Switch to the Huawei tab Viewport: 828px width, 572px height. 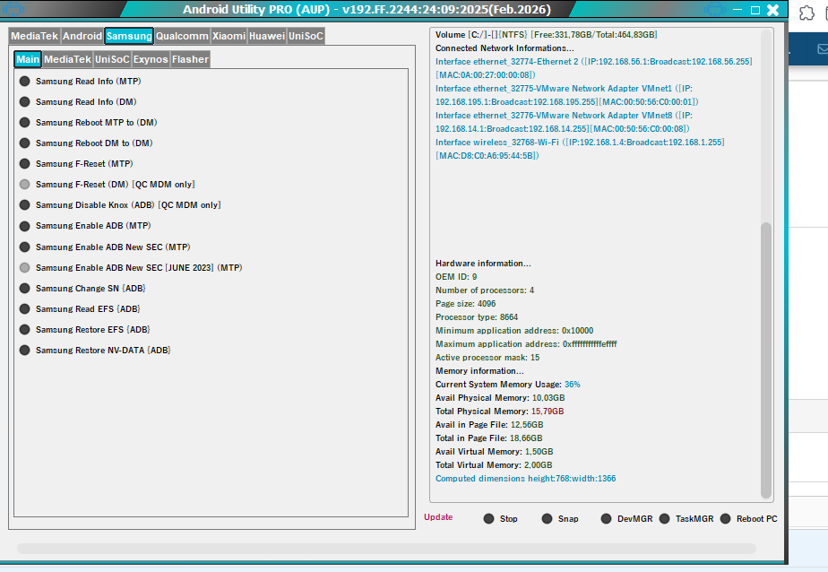267,36
